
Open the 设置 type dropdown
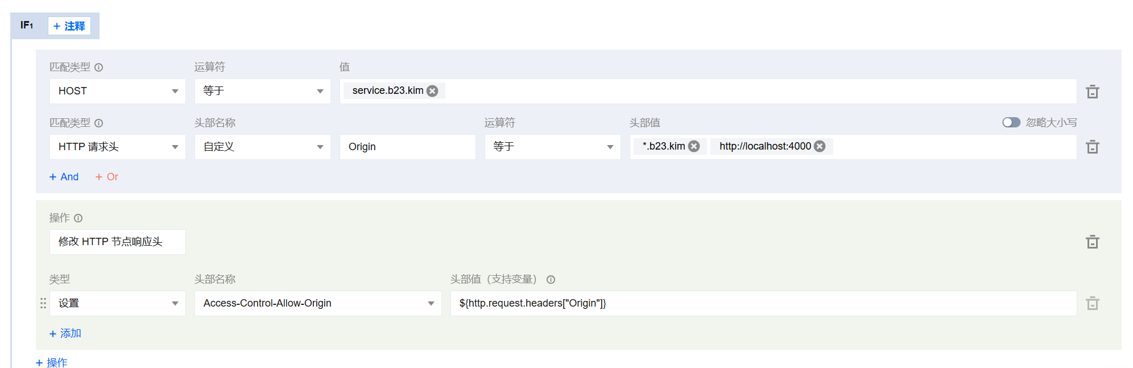tap(117, 304)
